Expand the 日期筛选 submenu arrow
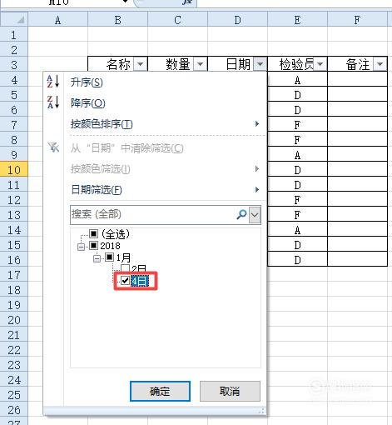 coord(257,190)
